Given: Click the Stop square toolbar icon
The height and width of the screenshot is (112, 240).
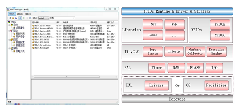Looking at the screenshot, I should (27, 18).
